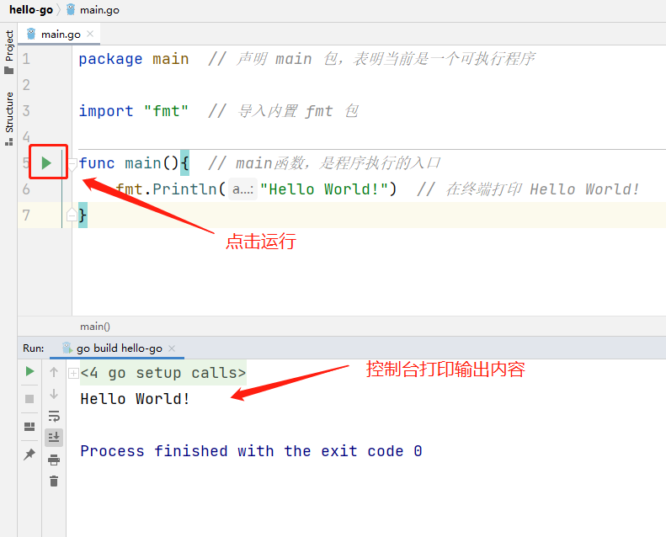This screenshot has width=666, height=537.
Task: Click the Gopher file icon on the main.go tab
Action: tap(31, 34)
